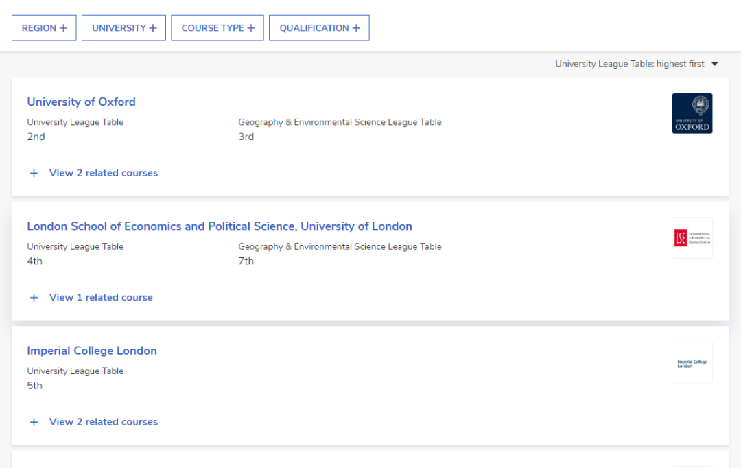The height and width of the screenshot is (468, 741).
Task: Click LSE's 7th geography ranking
Action: coord(246,261)
